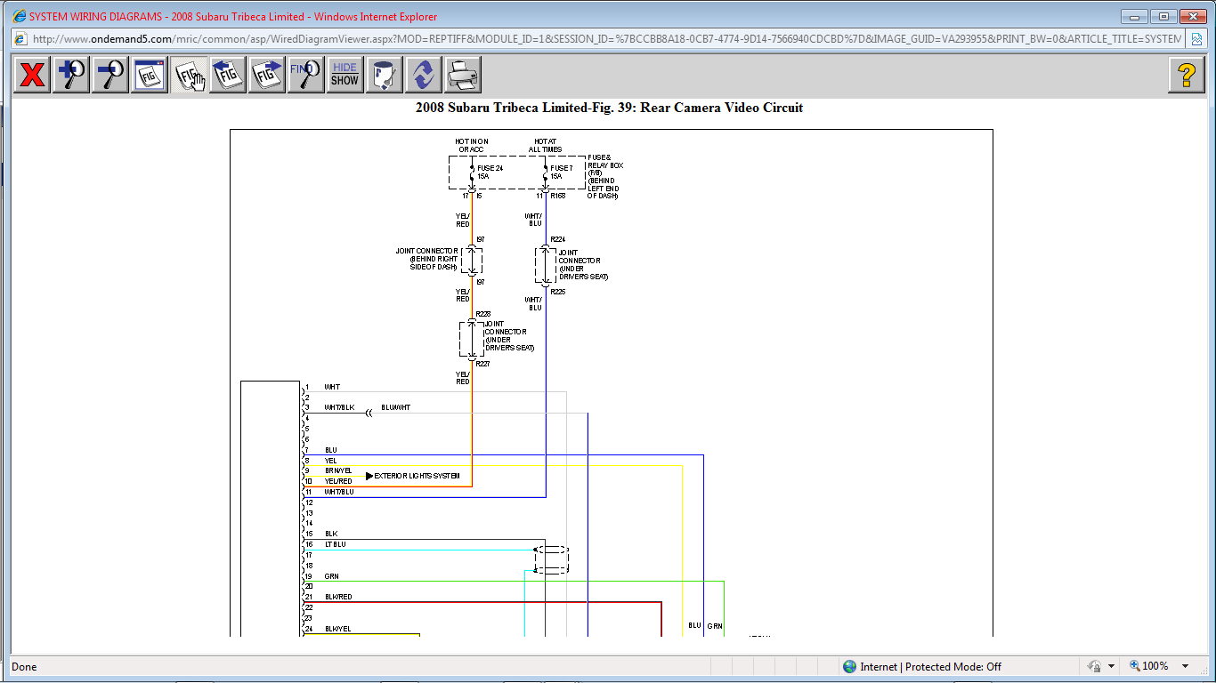Click the Fig. 39 Rear Camera title

(609, 108)
